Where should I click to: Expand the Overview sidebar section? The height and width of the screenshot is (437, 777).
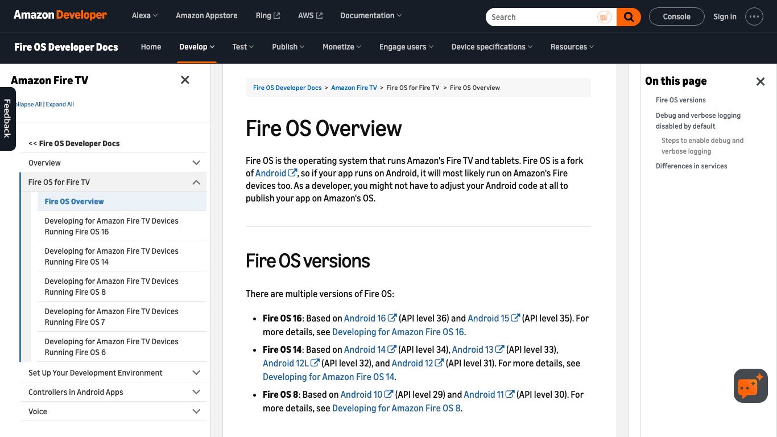point(114,163)
